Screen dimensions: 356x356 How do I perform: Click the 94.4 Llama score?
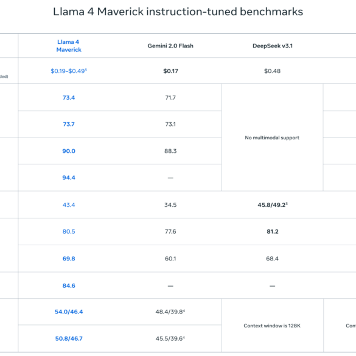[x=69, y=178]
